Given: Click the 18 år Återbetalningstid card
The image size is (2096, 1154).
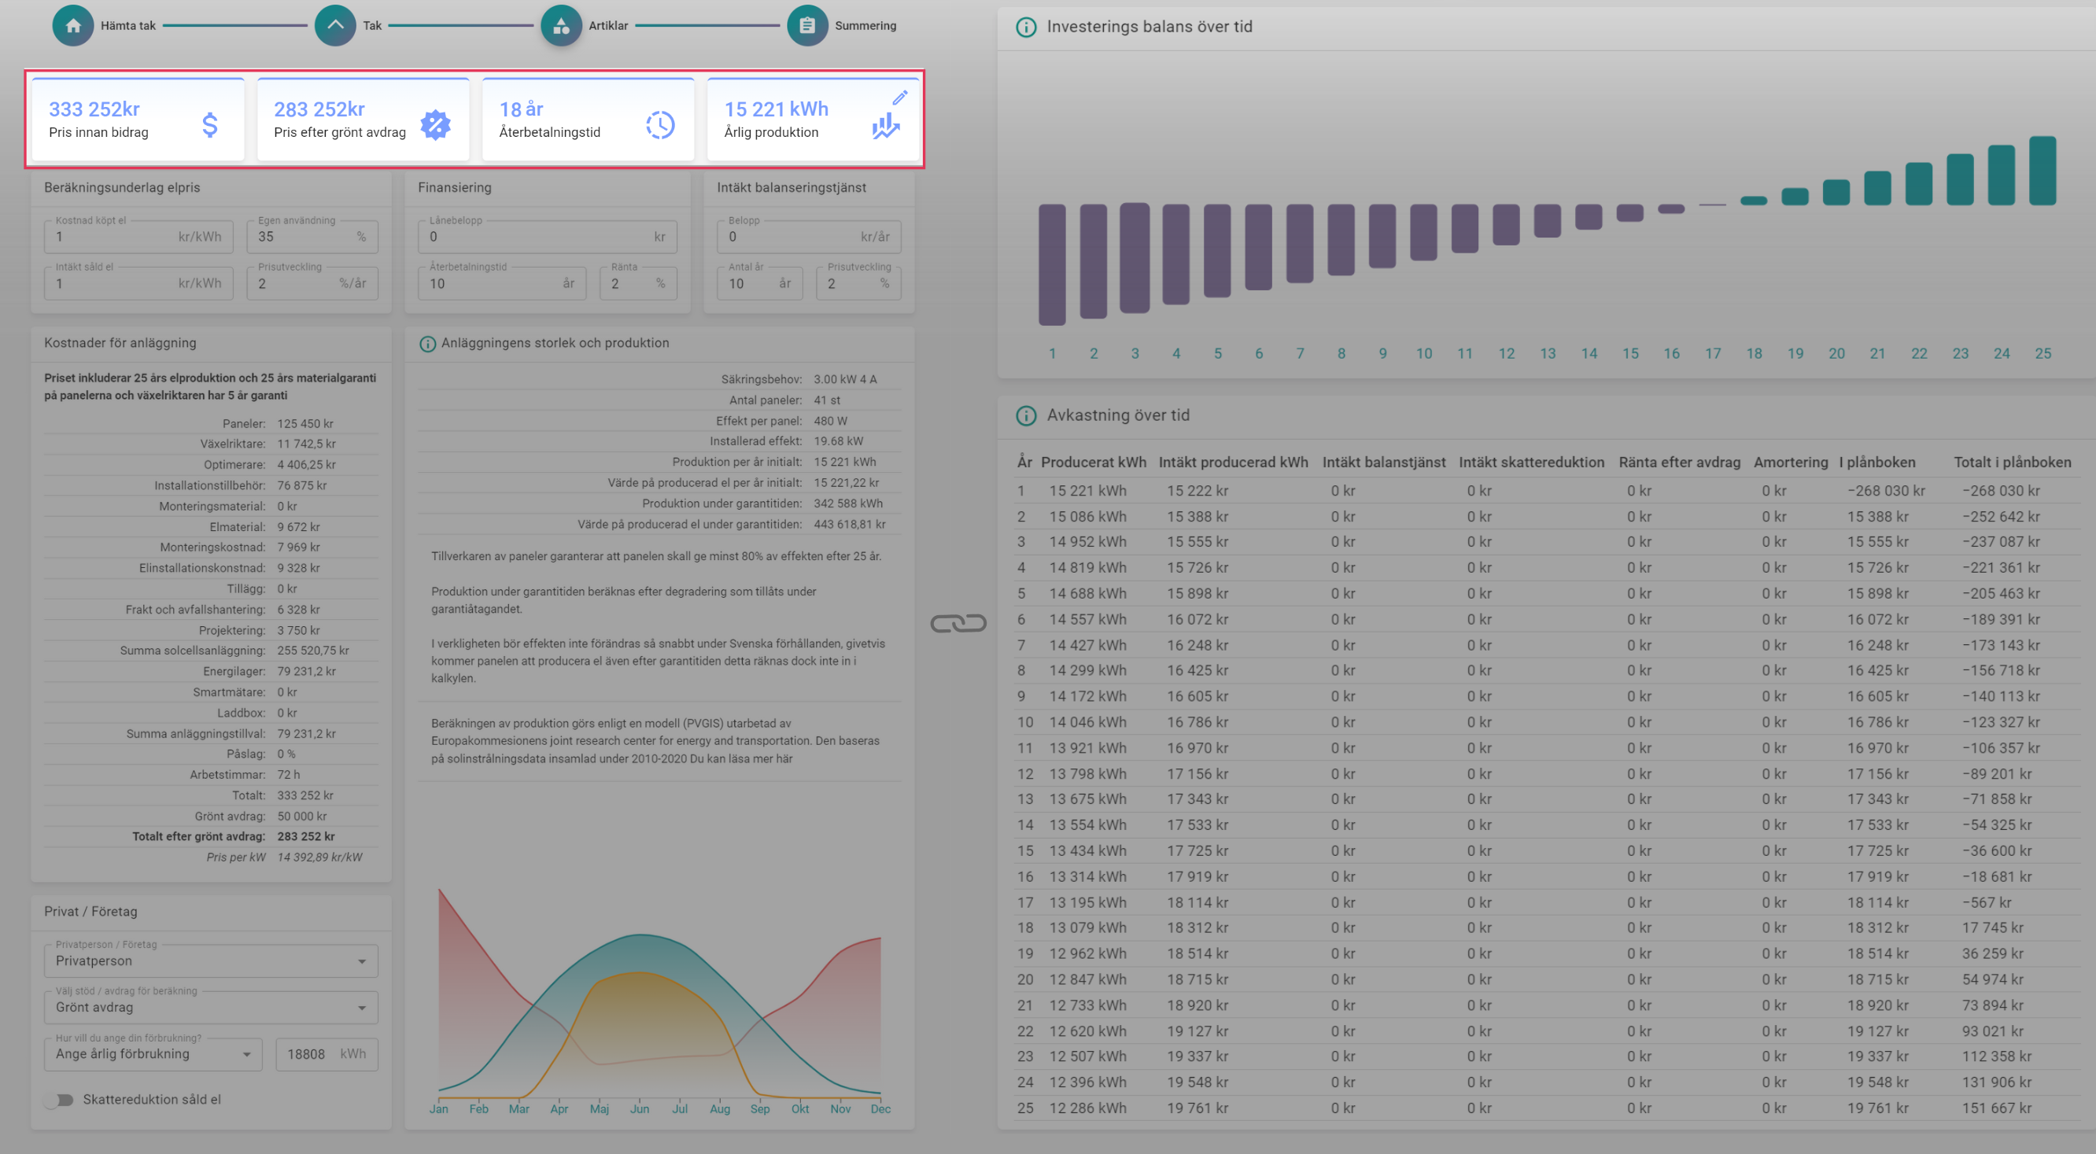Looking at the screenshot, I should (x=589, y=120).
